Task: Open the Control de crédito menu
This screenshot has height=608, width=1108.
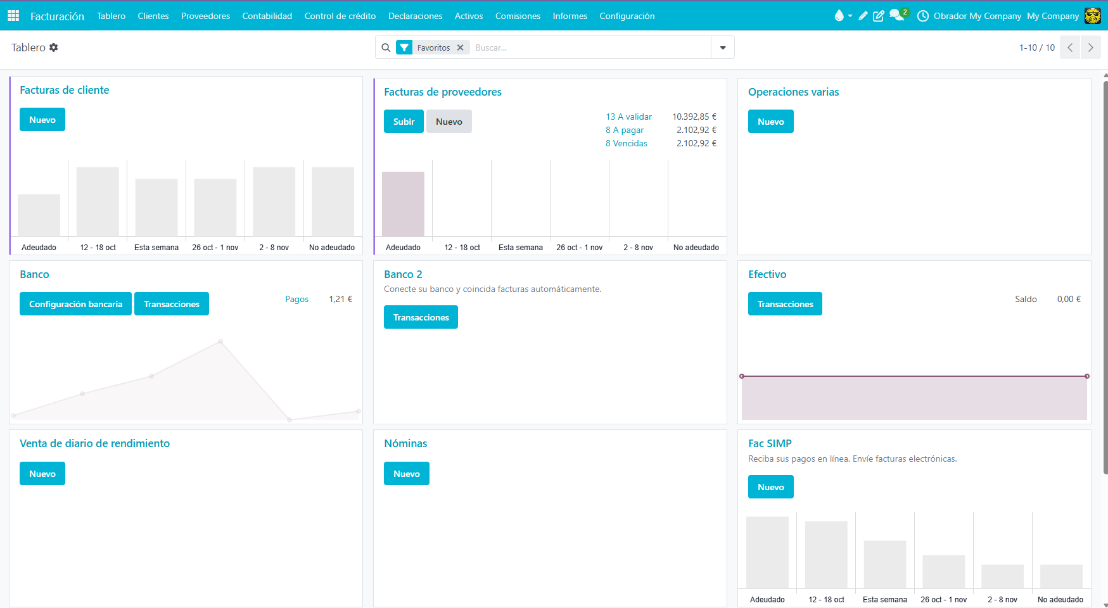Action: 340,16
